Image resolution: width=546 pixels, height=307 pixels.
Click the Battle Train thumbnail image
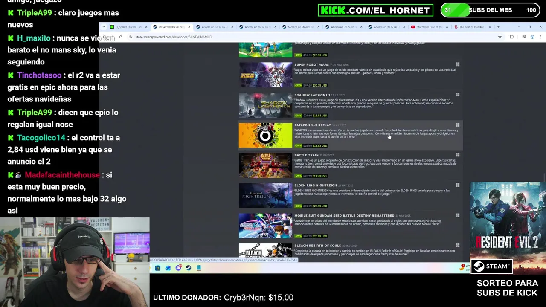265,165
